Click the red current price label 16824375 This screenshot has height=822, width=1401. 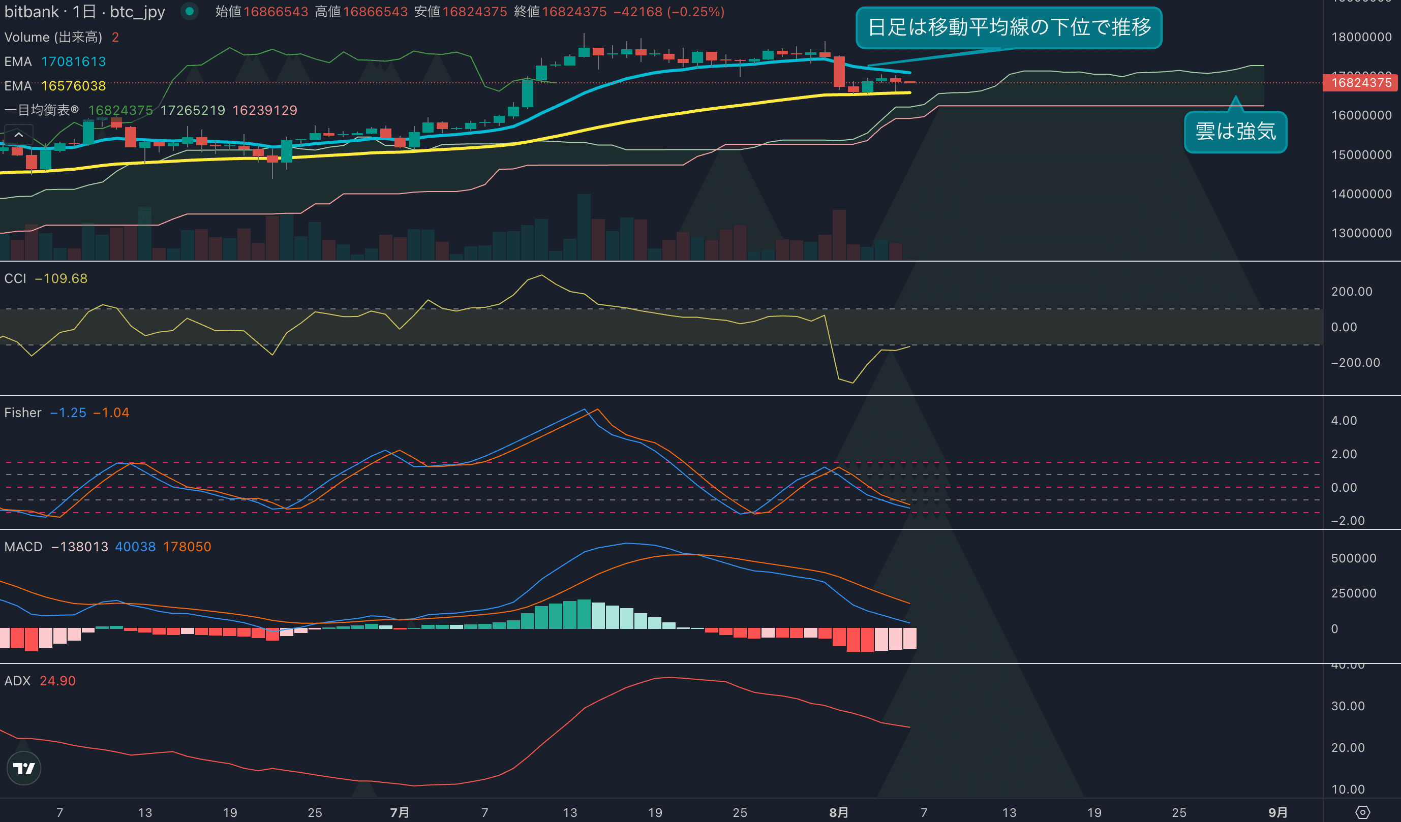1360,83
